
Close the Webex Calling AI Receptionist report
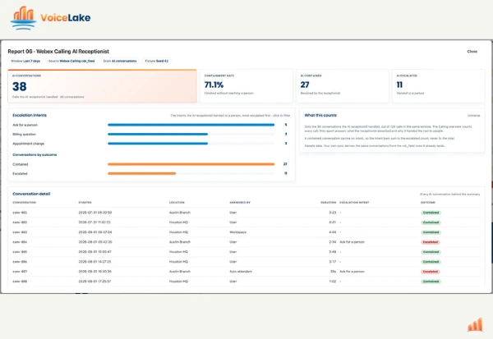[x=472, y=51]
